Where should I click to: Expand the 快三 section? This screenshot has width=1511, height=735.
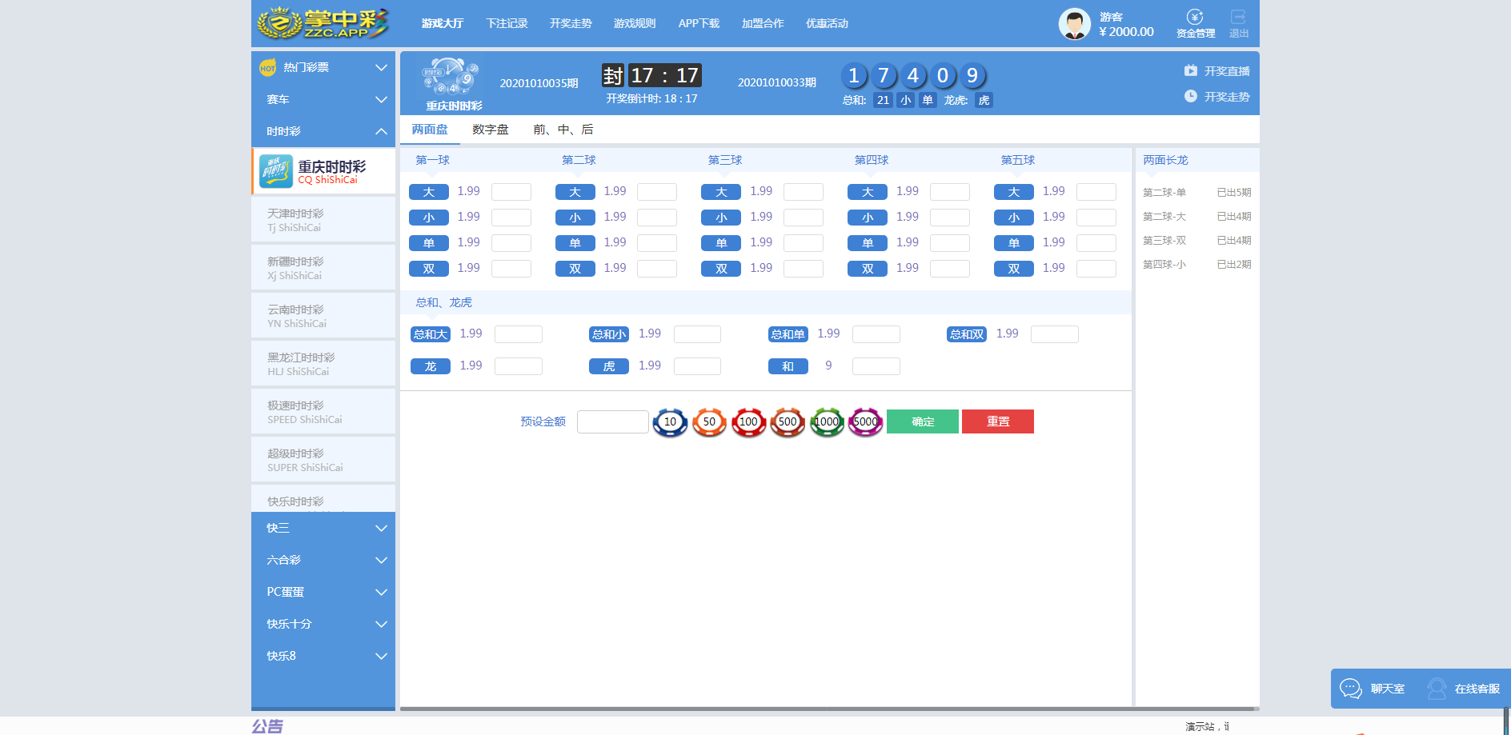pos(323,528)
